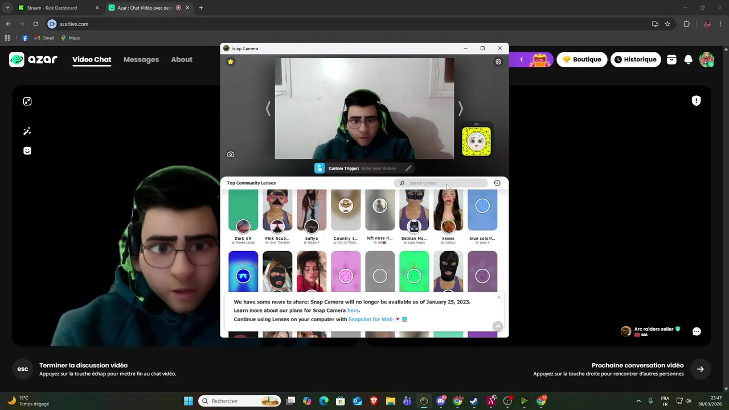Open a new browser tab
729x410 pixels.
(x=201, y=8)
